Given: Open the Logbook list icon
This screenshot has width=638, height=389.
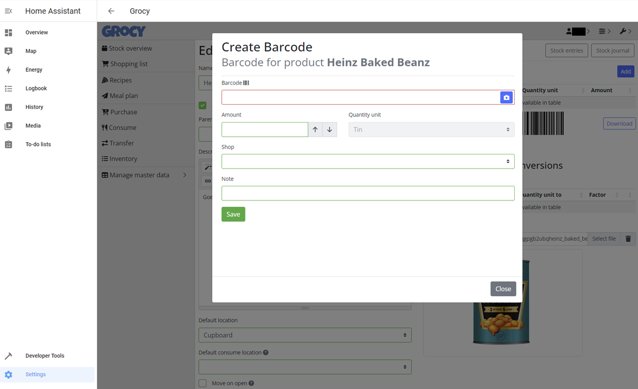Looking at the screenshot, I should pos(8,89).
